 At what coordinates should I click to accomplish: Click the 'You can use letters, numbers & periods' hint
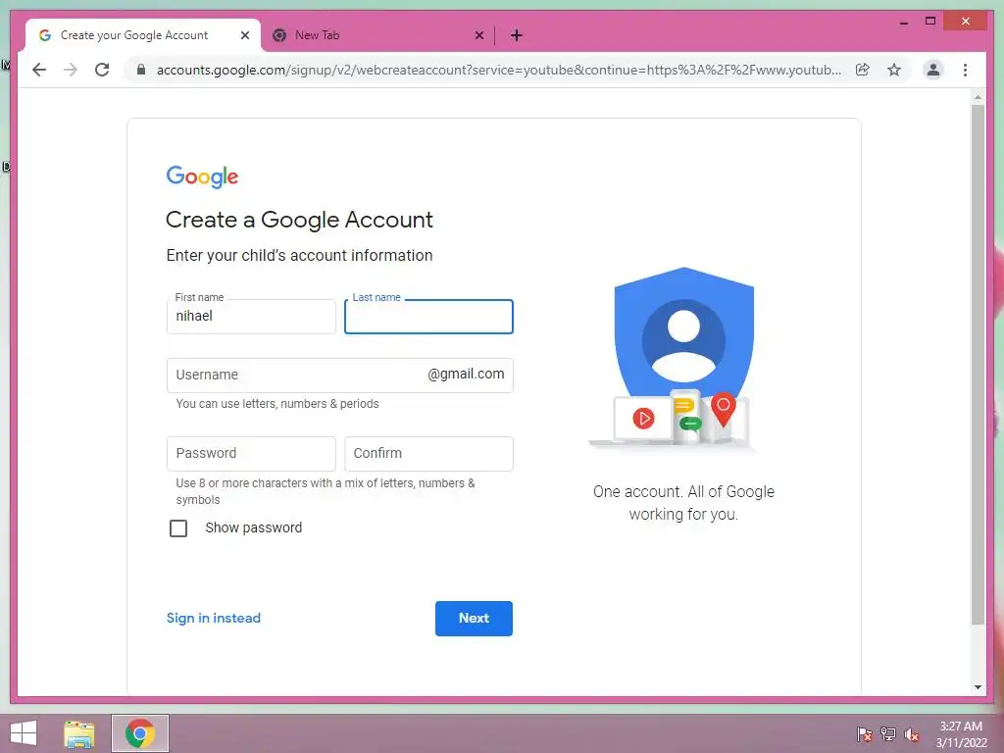click(277, 404)
